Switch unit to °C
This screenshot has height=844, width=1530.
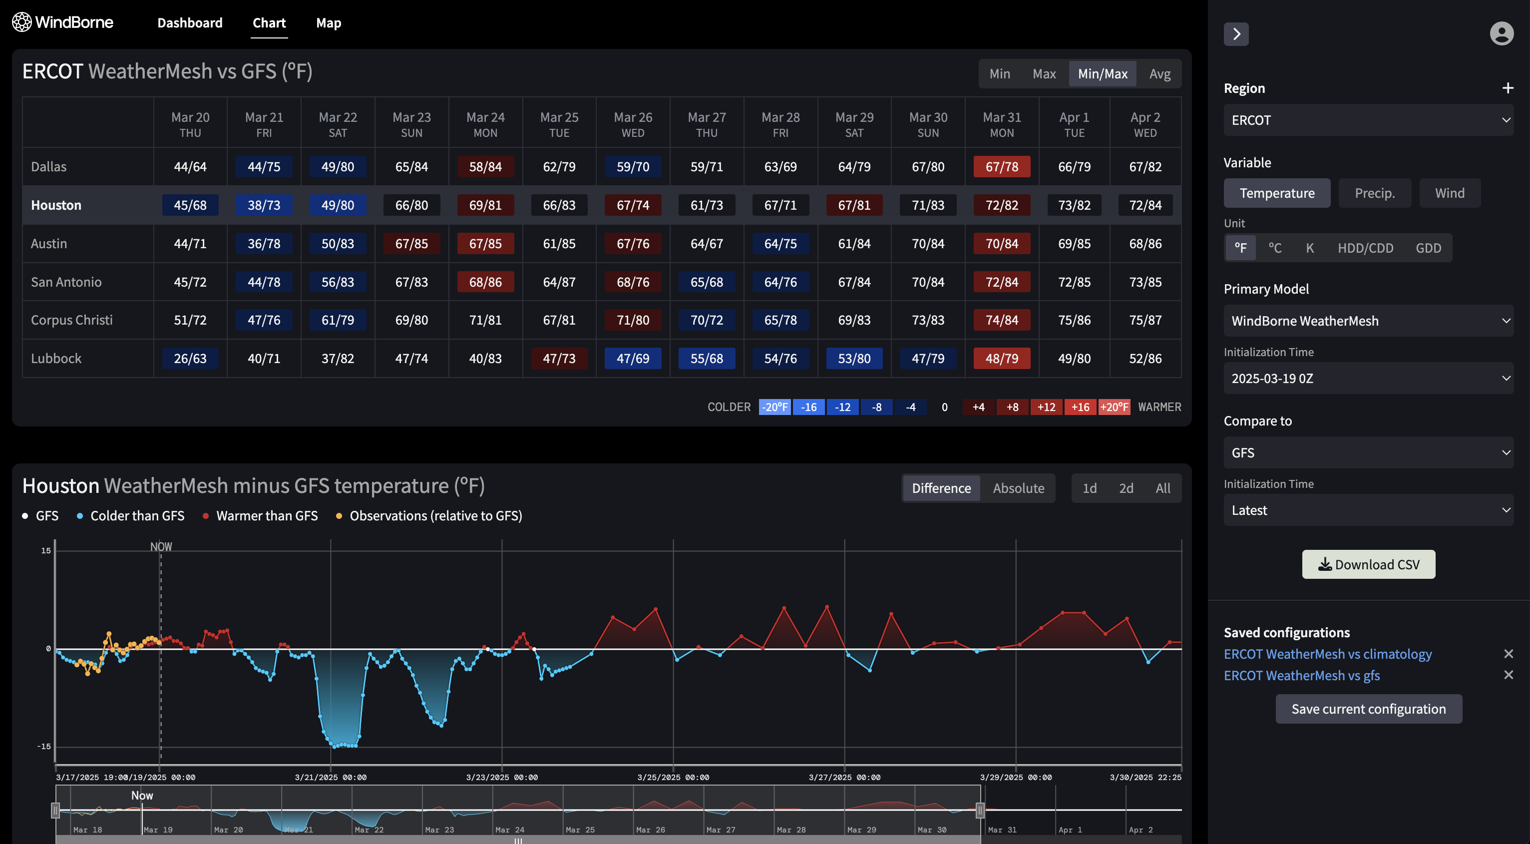[1275, 248]
